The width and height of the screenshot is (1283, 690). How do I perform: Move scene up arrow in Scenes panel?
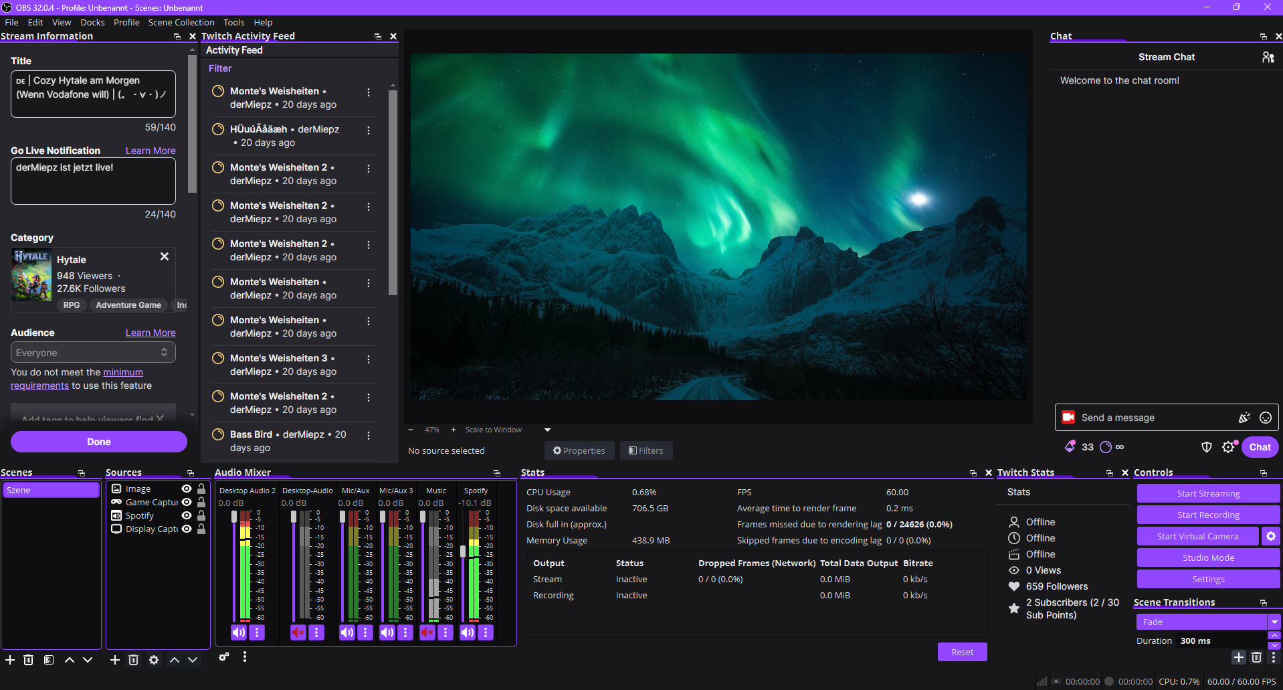click(x=70, y=660)
